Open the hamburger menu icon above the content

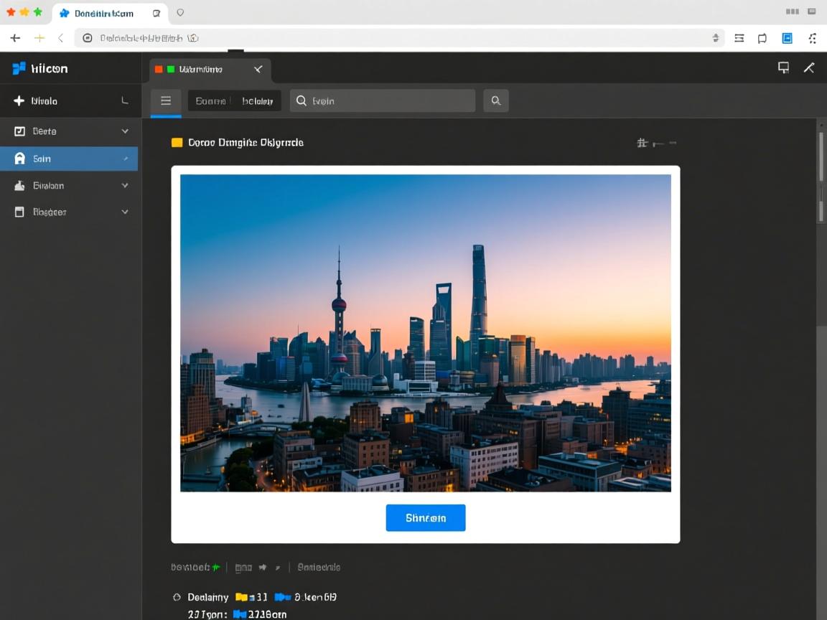pos(166,100)
